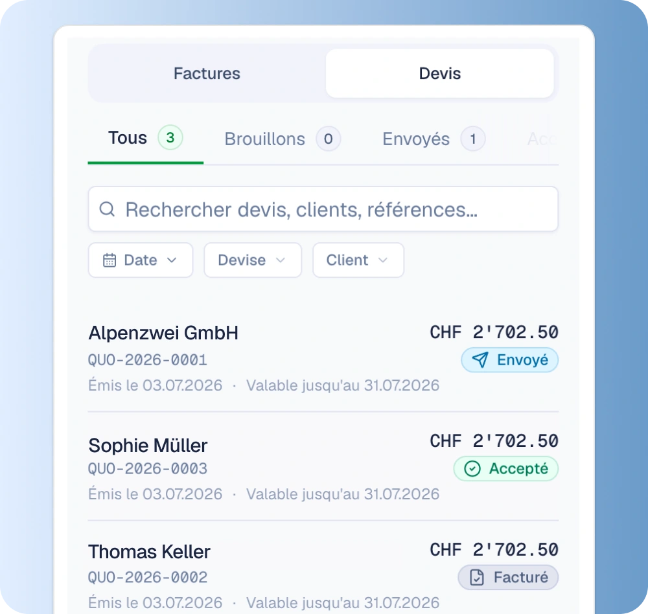Viewport: 648px width, 614px height.
Task: Click the Facturé status badge
Action: (x=508, y=577)
